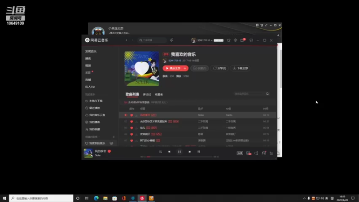Skip to the next track

[189, 152]
